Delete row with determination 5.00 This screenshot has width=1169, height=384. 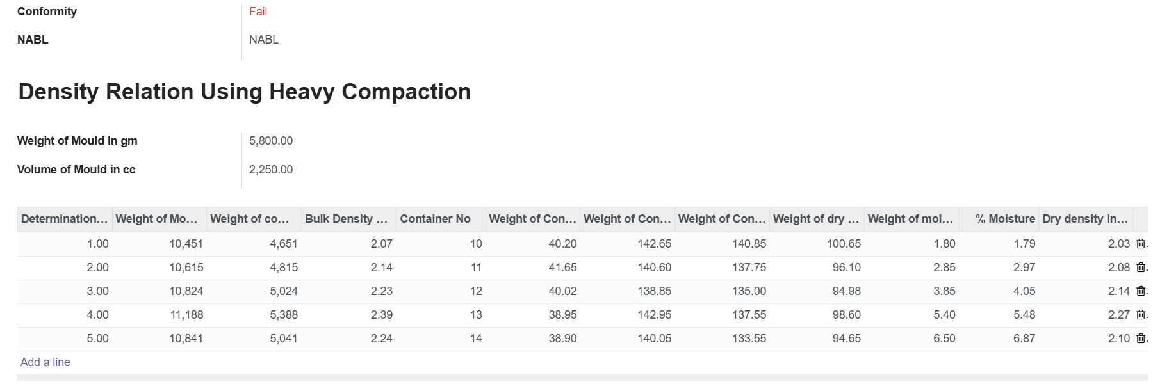point(1141,339)
